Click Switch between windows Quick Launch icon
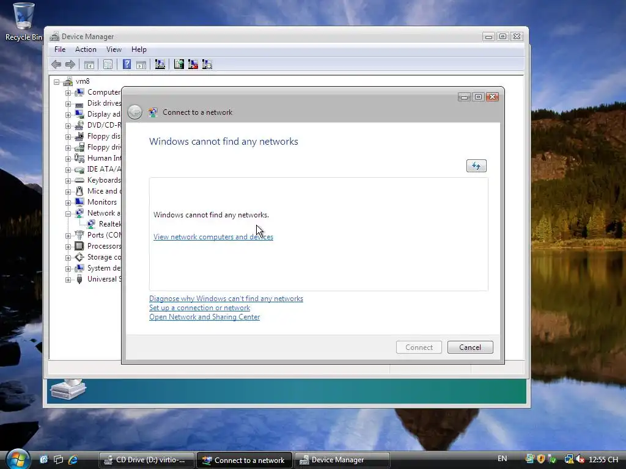Screen dimensions: 626x469 [58, 459]
